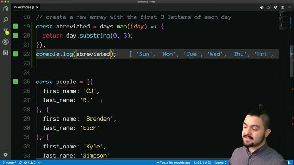Click the 'Wed' value in inline output
Viewport: 294px width, 165px height.
(215, 54)
